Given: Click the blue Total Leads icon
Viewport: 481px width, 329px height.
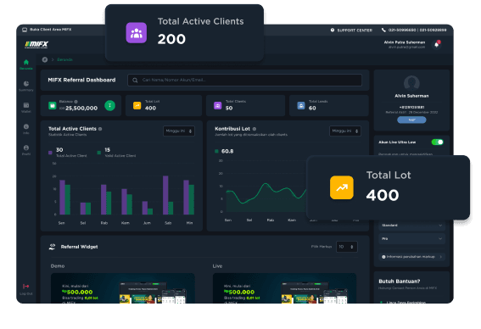Looking at the screenshot, I should click(301, 106).
